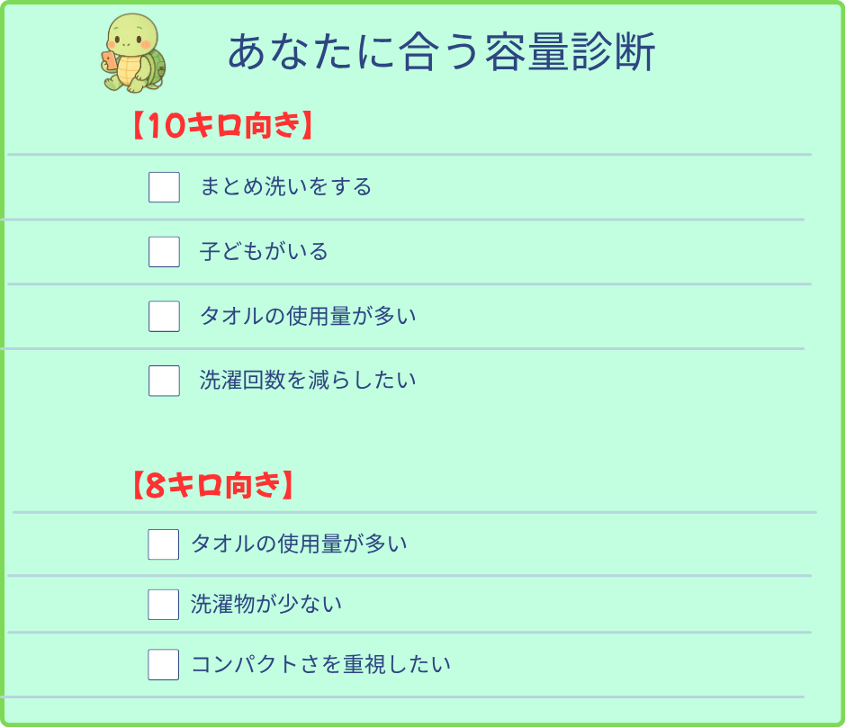Check the まとめ洗いをする checkbox
The width and height of the screenshot is (846, 728).
(x=164, y=187)
